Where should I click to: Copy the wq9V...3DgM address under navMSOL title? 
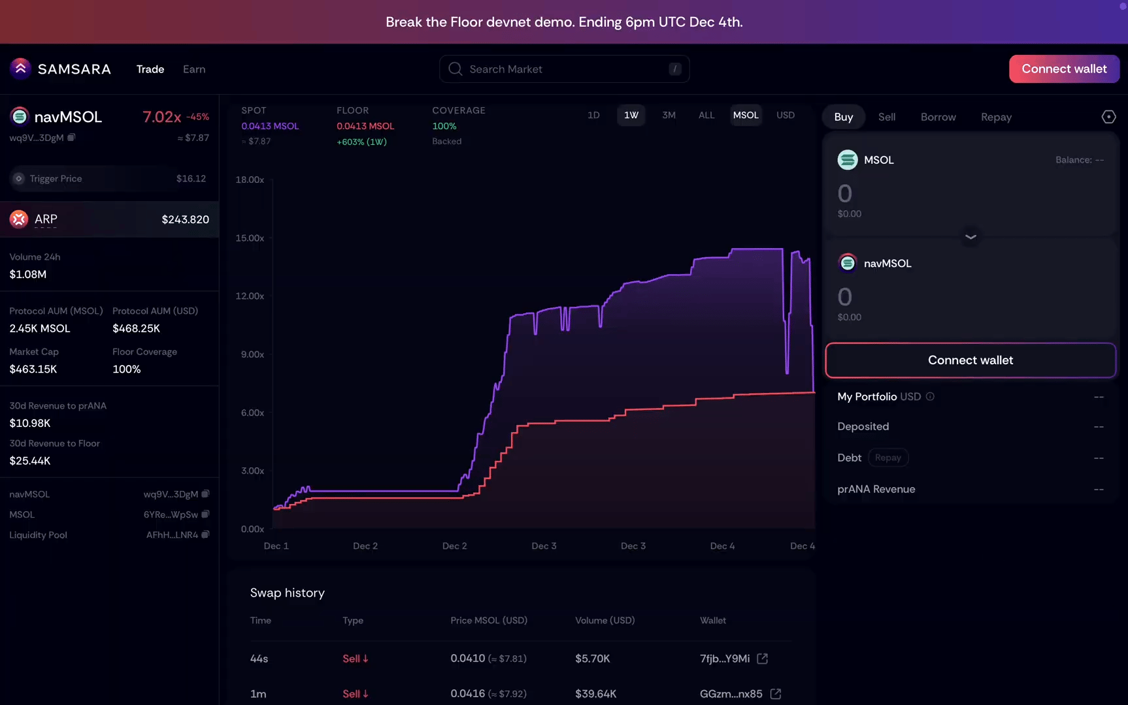(72, 138)
